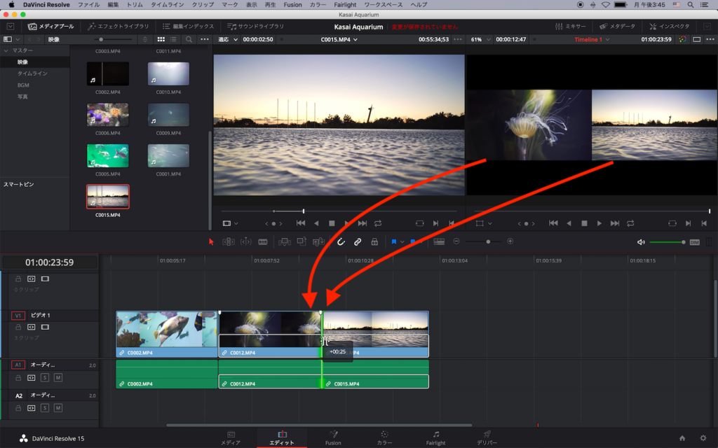
Task: Click the メタデータ button
Action: 617,27
